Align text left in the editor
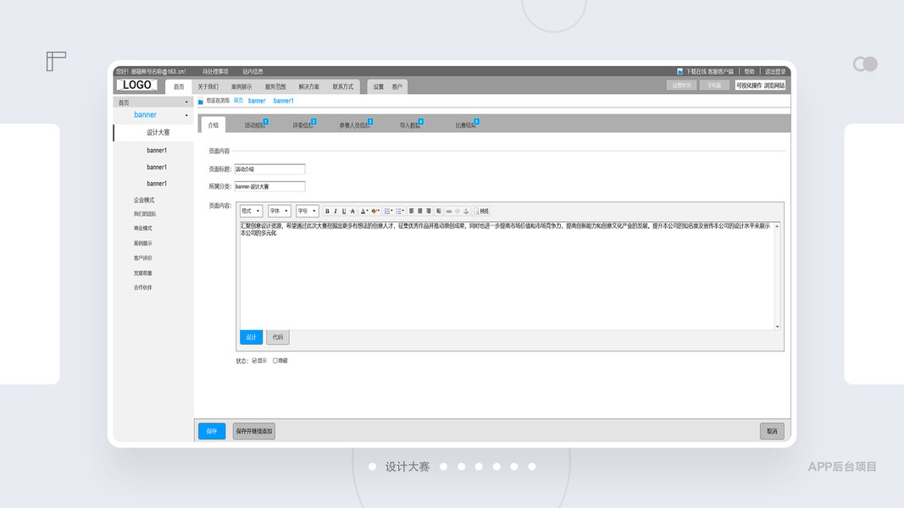 (411, 212)
